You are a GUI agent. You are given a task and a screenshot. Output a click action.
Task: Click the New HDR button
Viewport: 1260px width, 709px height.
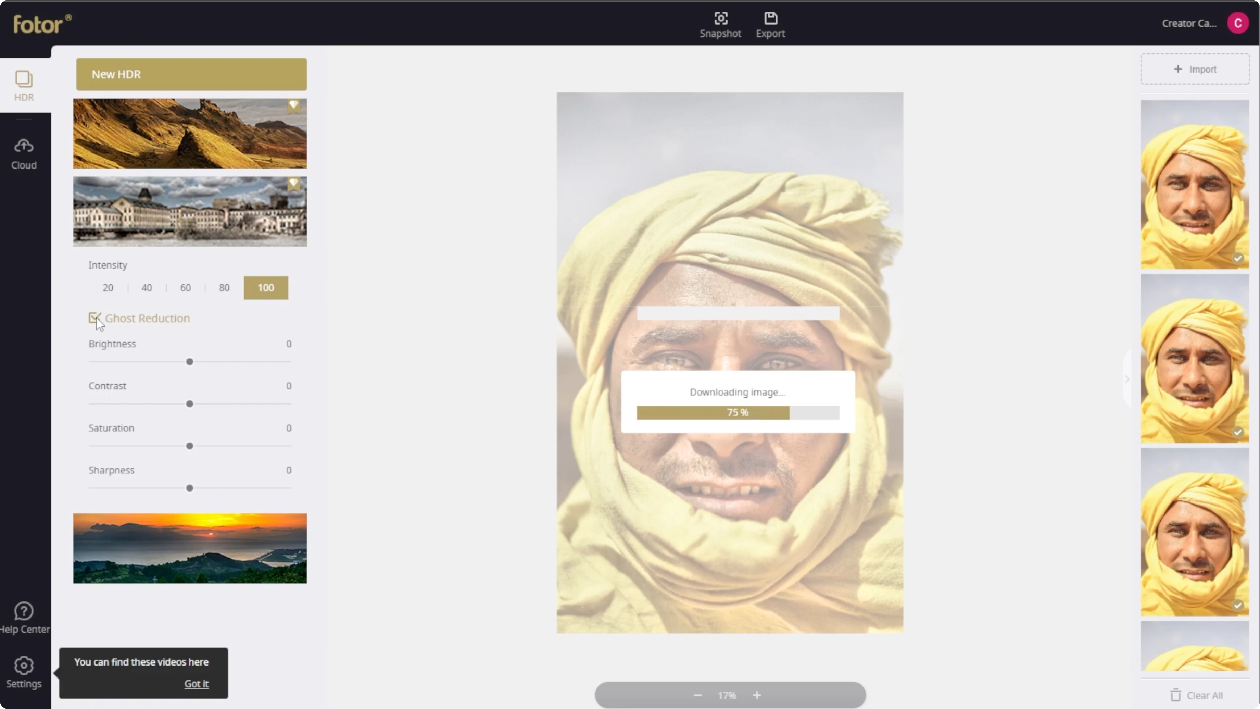[x=191, y=74]
